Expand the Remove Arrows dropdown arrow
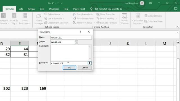180x101 pixels. coord(94,23)
